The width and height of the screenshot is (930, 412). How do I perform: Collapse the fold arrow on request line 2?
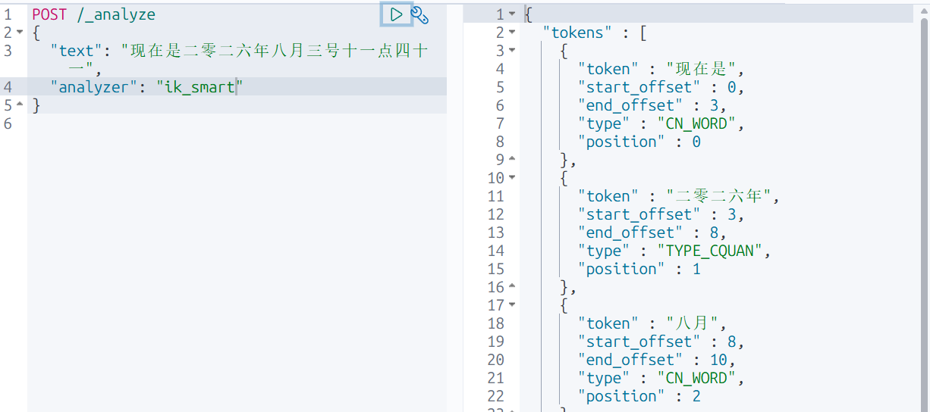coord(19,33)
